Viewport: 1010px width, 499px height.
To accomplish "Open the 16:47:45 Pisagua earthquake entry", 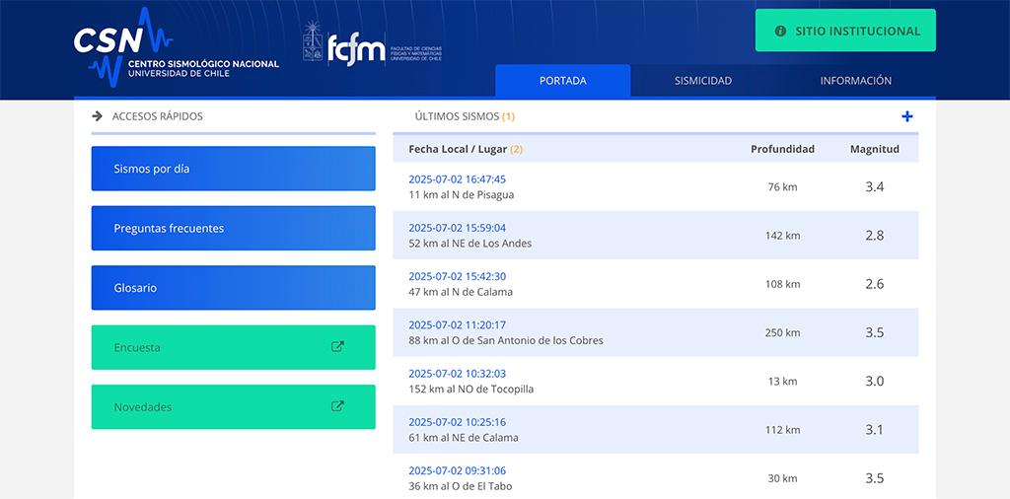I will [x=457, y=179].
